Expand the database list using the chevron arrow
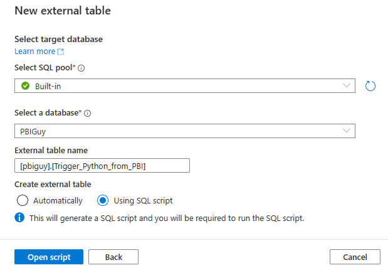Image resolution: width=388 pixels, height=270 pixels. point(347,131)
